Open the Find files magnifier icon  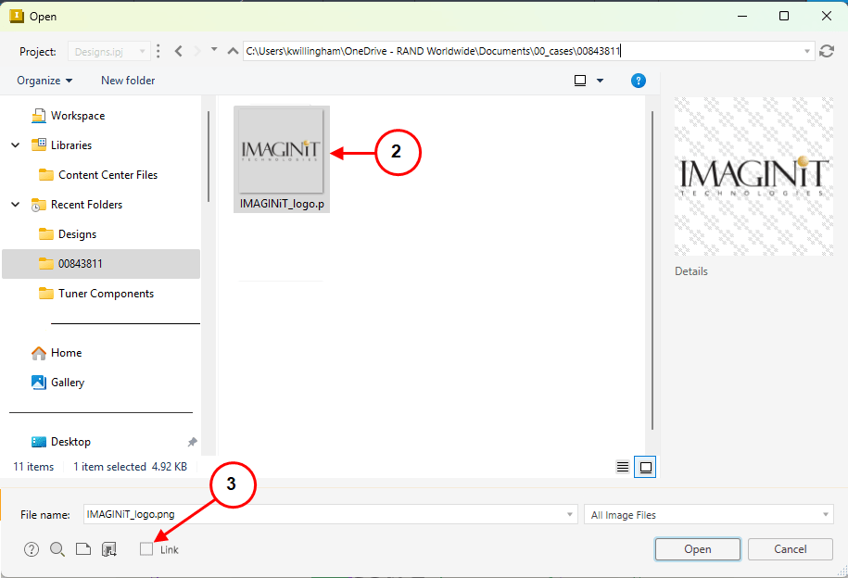(57, 549)
